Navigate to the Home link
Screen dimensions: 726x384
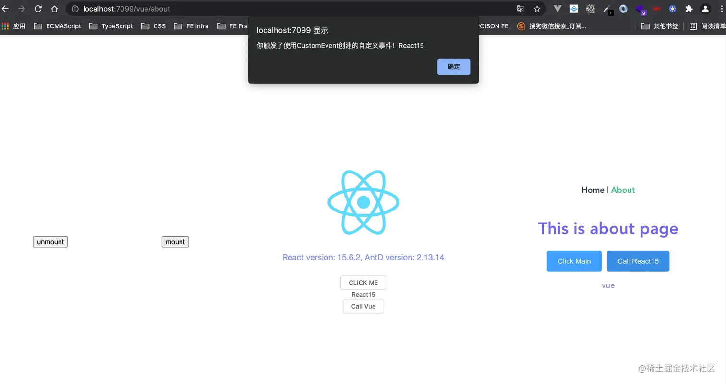(593, 190)
